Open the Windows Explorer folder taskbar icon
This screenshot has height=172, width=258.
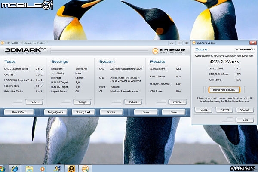pos(29,169)
